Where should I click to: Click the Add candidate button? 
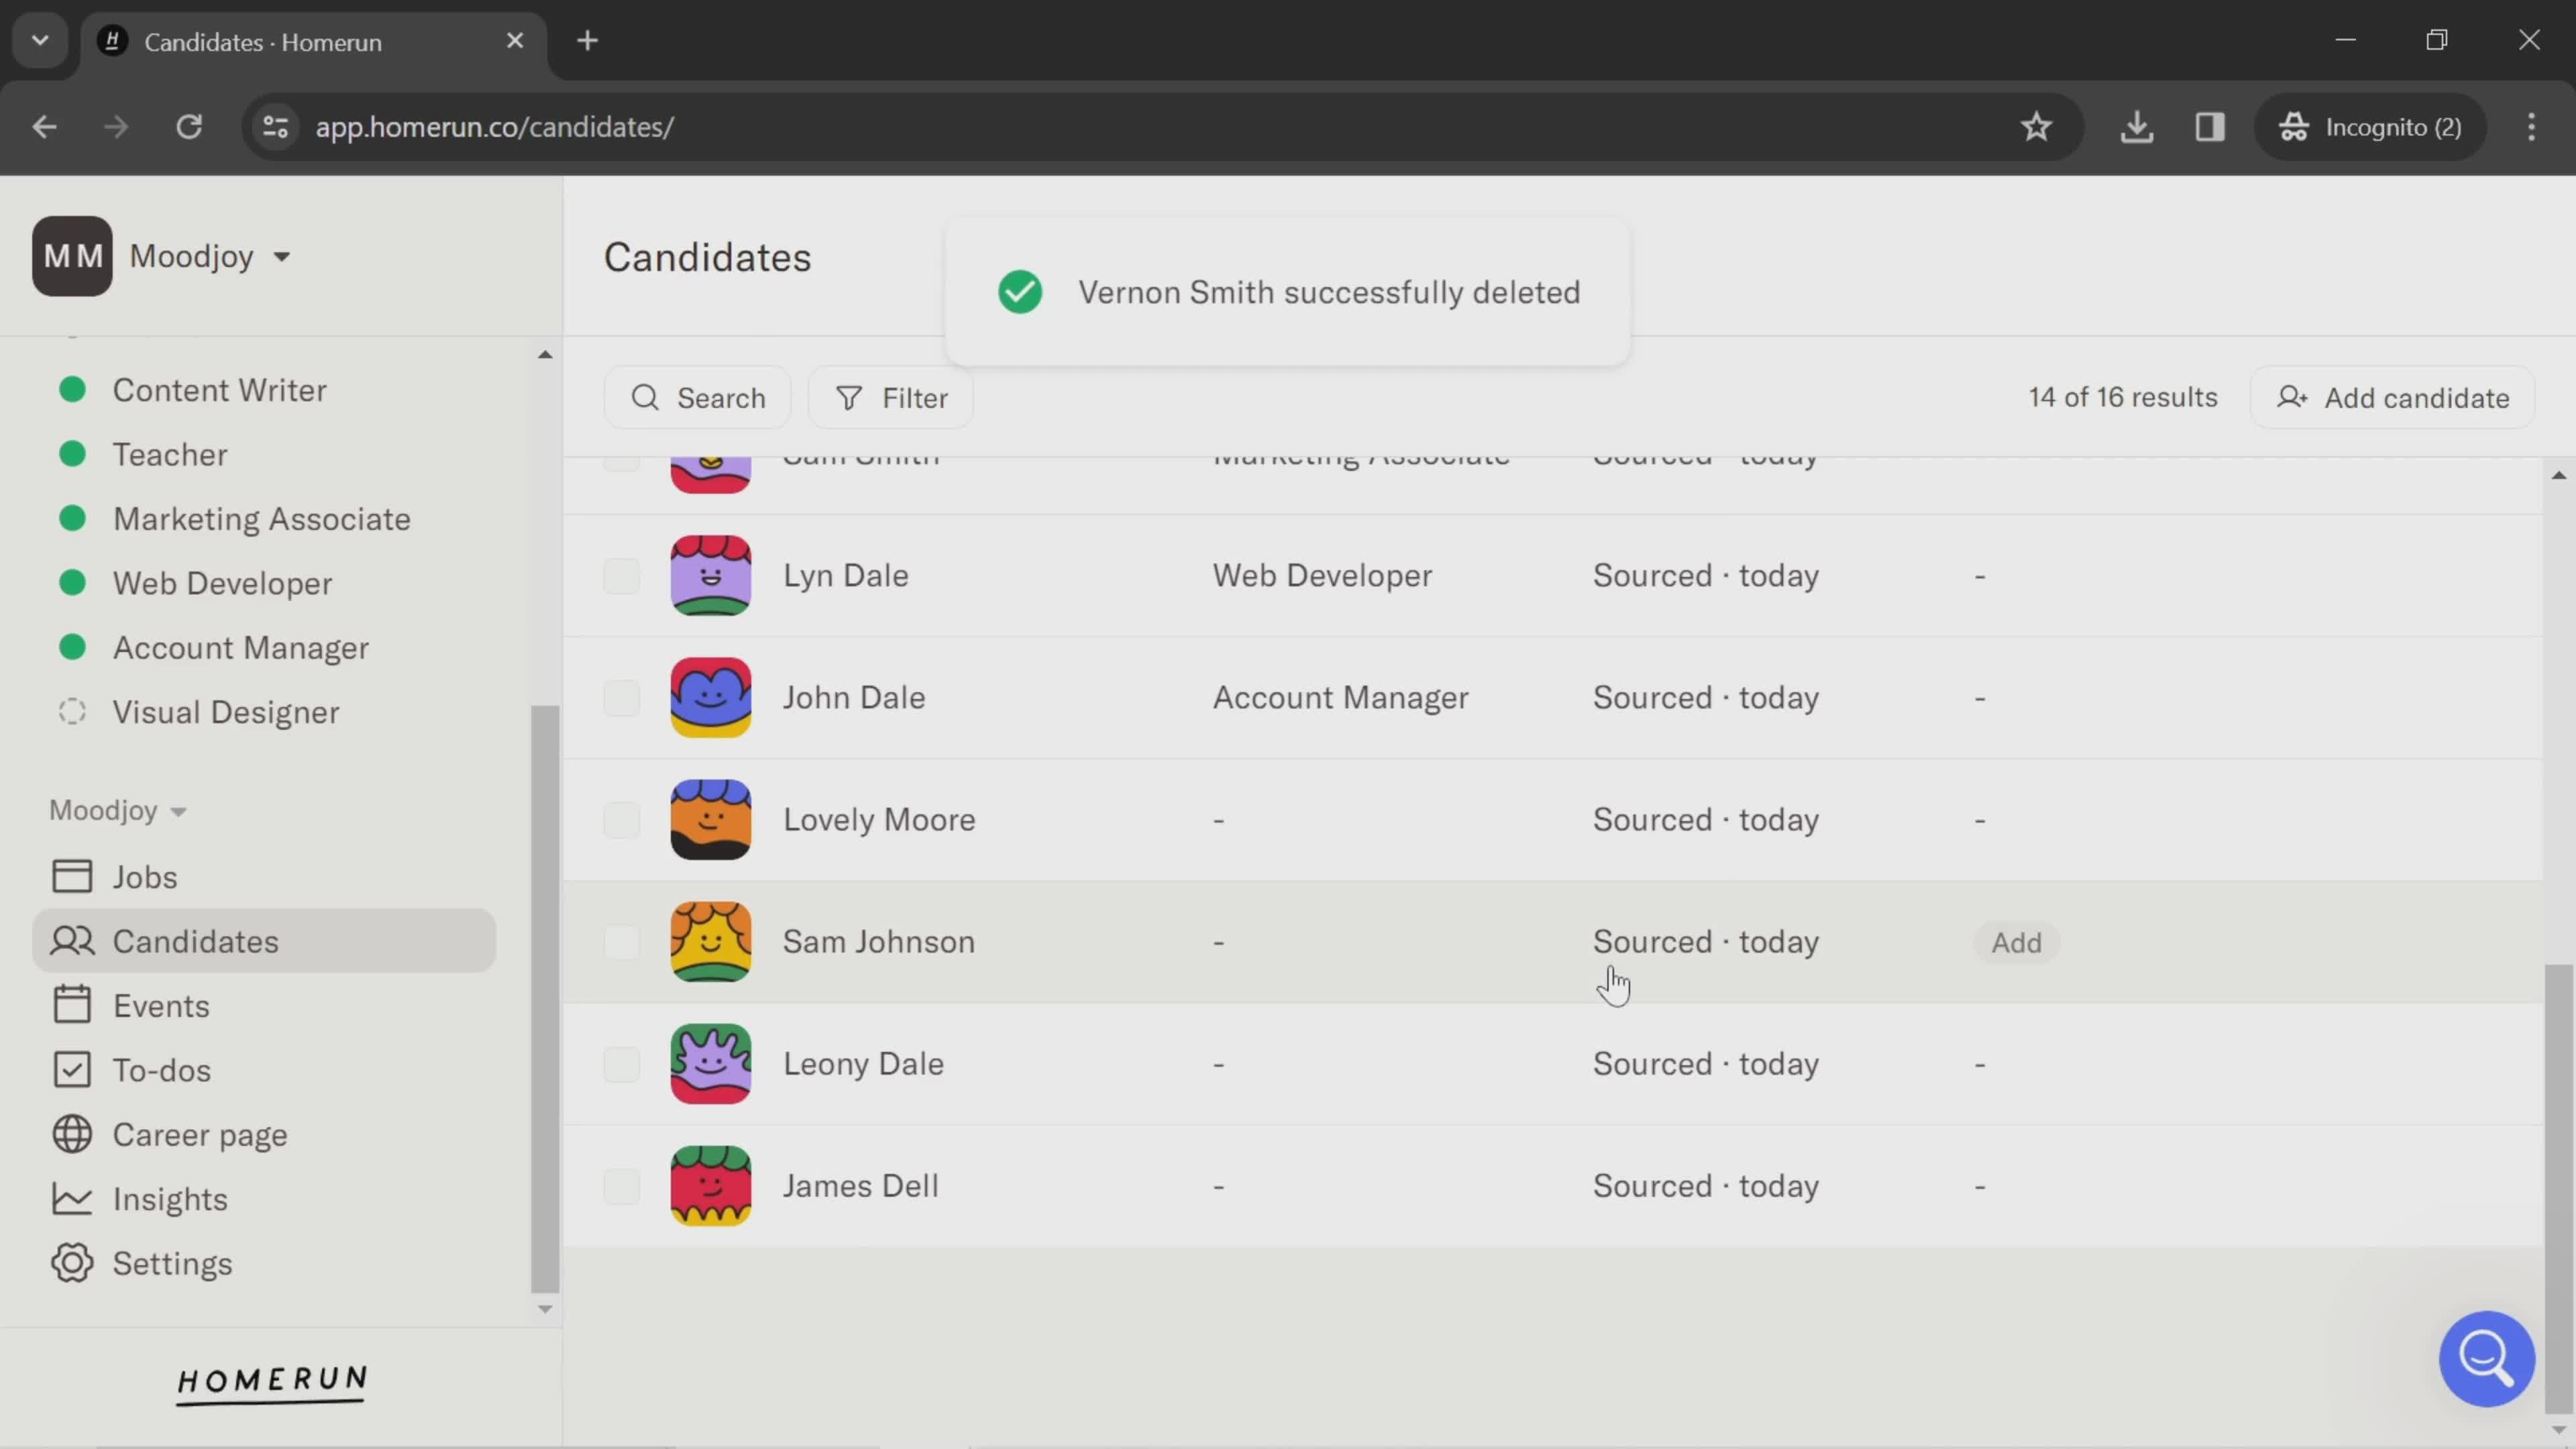tap(2393, 398)
